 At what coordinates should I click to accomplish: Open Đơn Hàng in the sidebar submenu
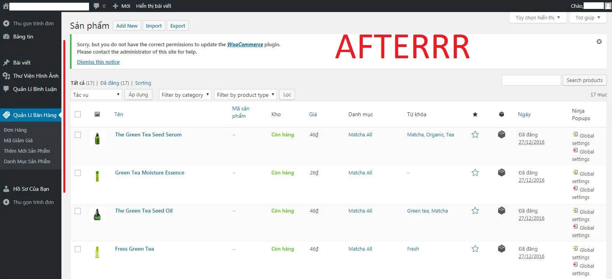[15, 130]
